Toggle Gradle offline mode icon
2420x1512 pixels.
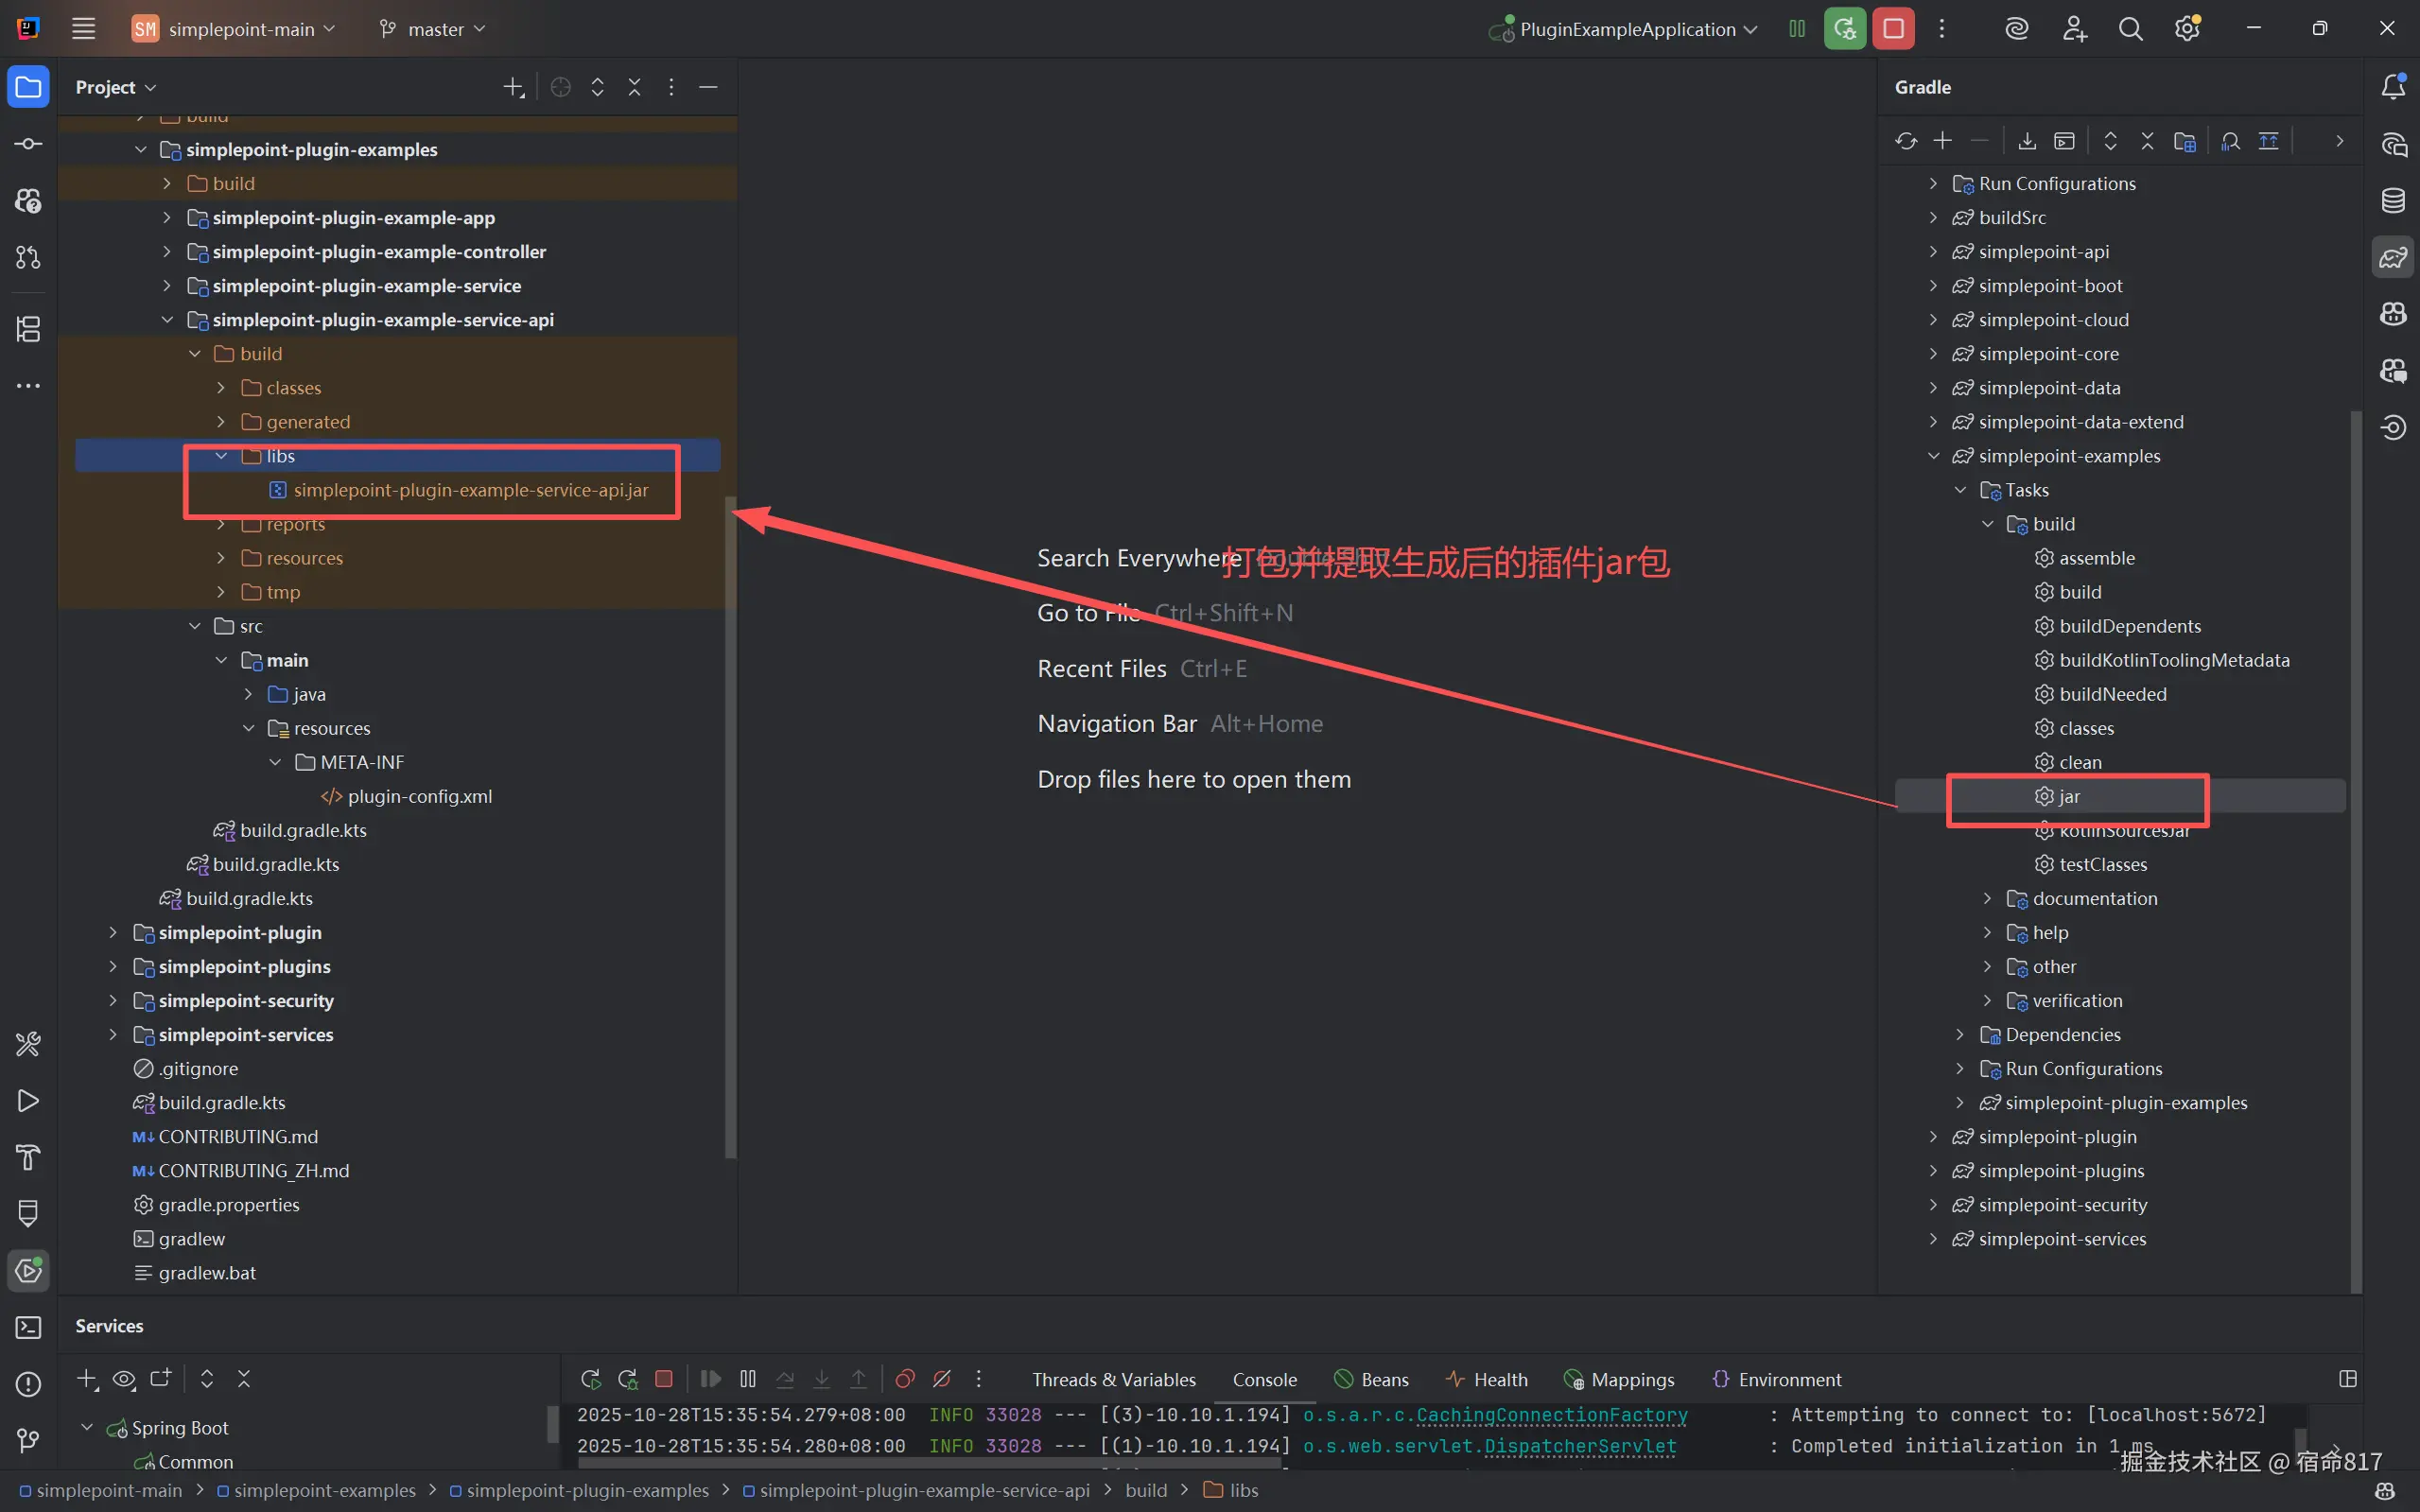click(2268, 141)
